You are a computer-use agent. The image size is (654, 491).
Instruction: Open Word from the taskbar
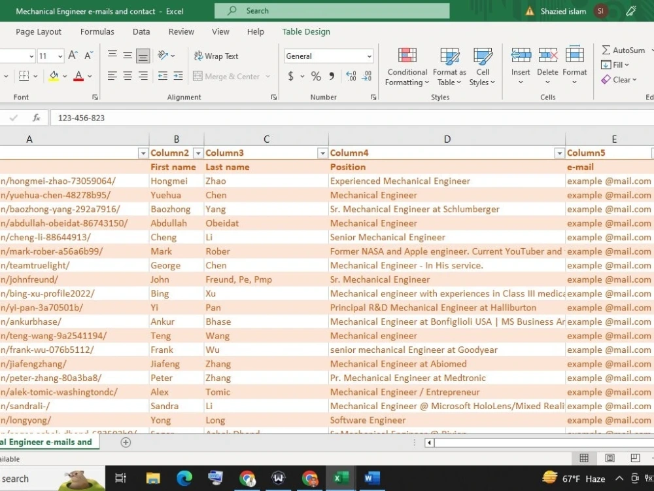pyautogui.click(x=372, y=478)
